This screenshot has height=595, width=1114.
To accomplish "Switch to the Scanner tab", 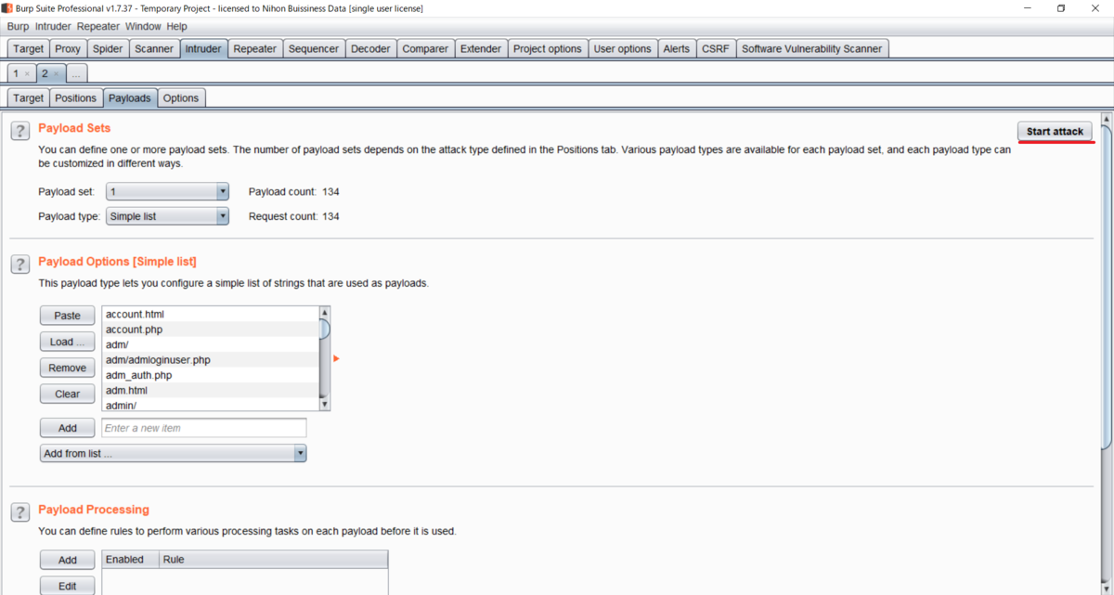I will pyautogui.click(x=154, y=48).
